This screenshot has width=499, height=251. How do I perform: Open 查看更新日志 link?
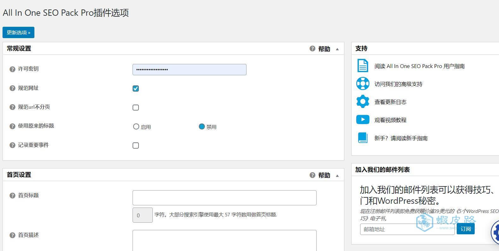[390, 102]
